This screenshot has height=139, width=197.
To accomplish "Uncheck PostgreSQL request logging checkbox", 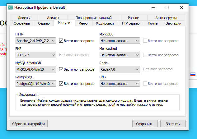I will [61, 84].
